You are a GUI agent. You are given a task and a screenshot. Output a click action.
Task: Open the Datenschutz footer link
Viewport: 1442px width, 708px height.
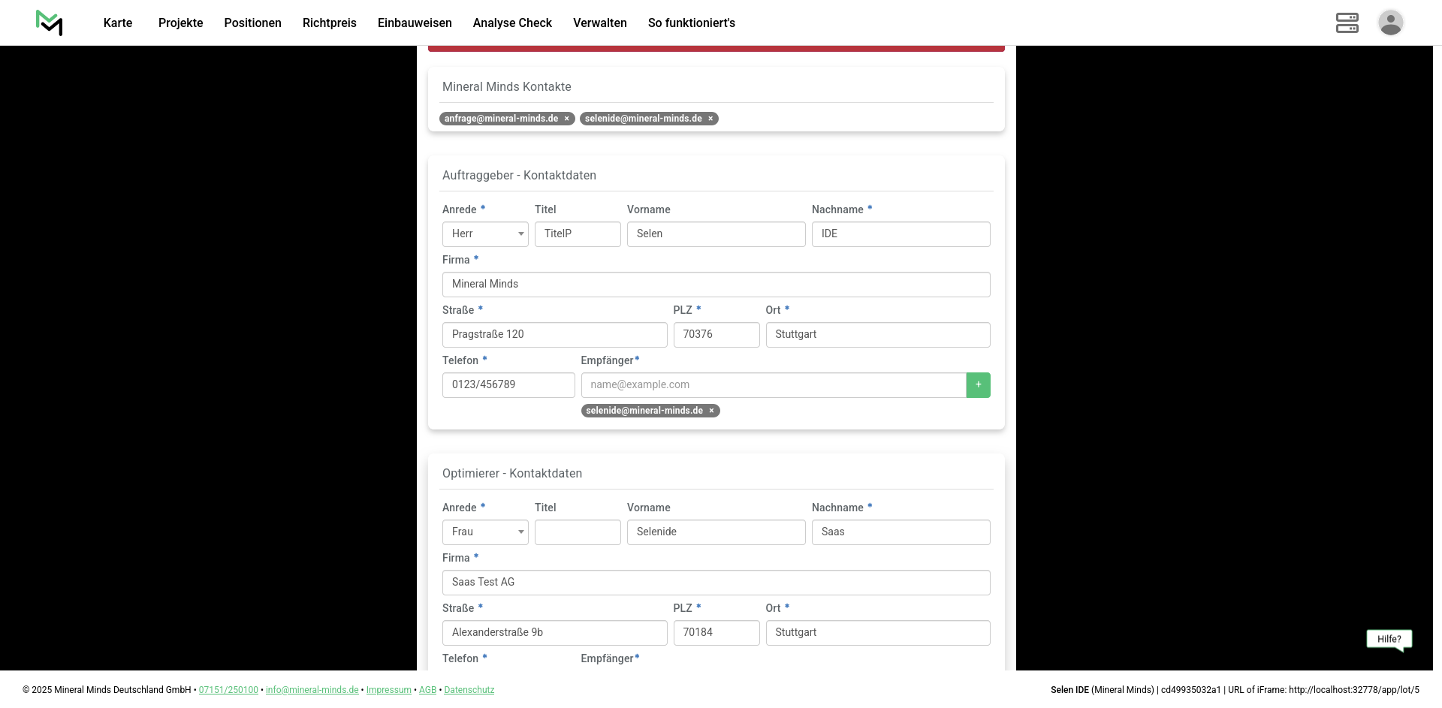pyautogui.click(x=469, y=690)
